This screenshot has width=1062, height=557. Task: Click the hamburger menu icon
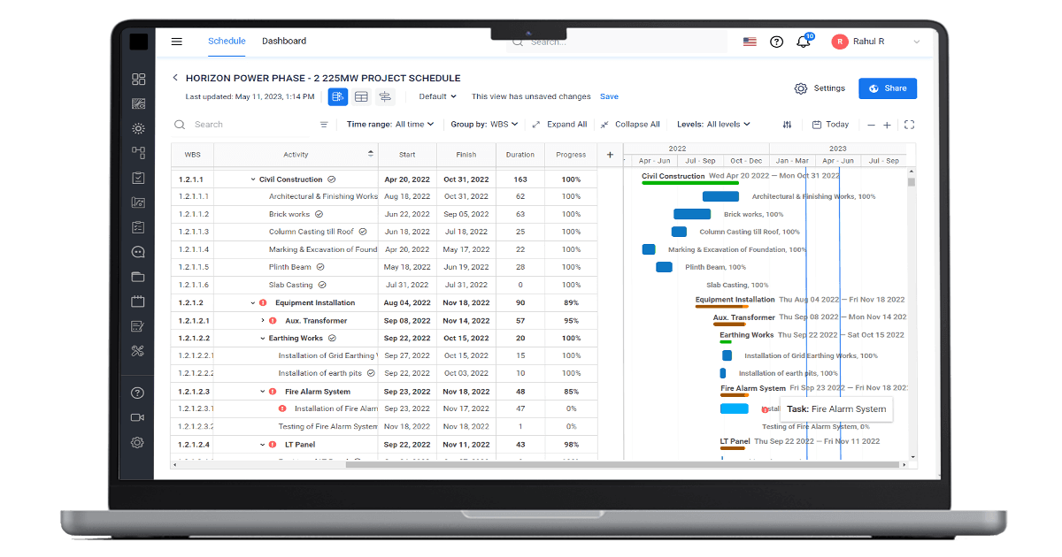pyautogui.click(x=176, y=41)
